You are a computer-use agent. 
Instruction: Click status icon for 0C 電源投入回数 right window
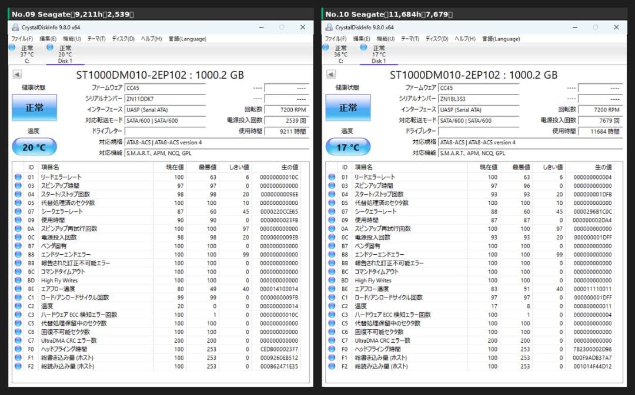(332, 237)
